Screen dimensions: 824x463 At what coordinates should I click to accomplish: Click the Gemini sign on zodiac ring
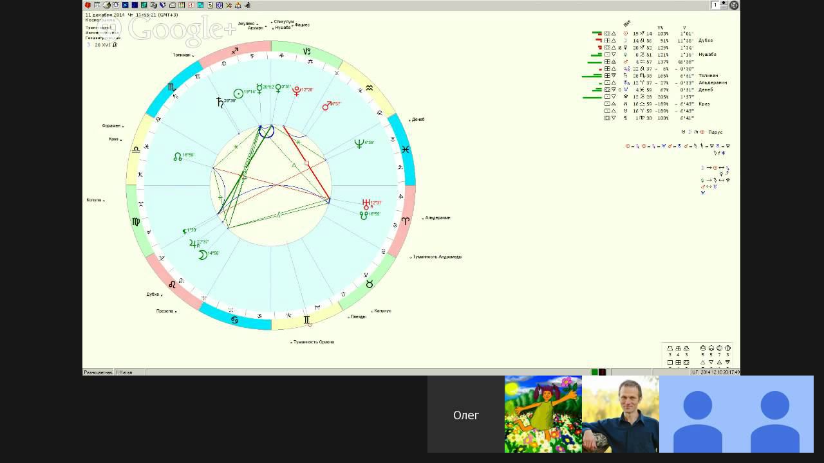coord(306,320)
